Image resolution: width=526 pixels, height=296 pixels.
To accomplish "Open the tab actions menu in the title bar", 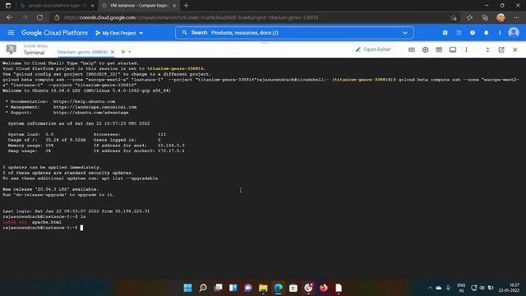I will click(8, 6).
